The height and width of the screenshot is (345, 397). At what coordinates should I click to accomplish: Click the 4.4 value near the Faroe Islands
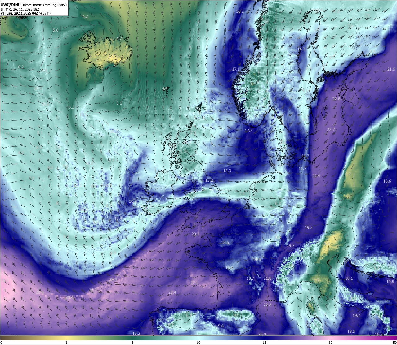[x=165, y=88]
